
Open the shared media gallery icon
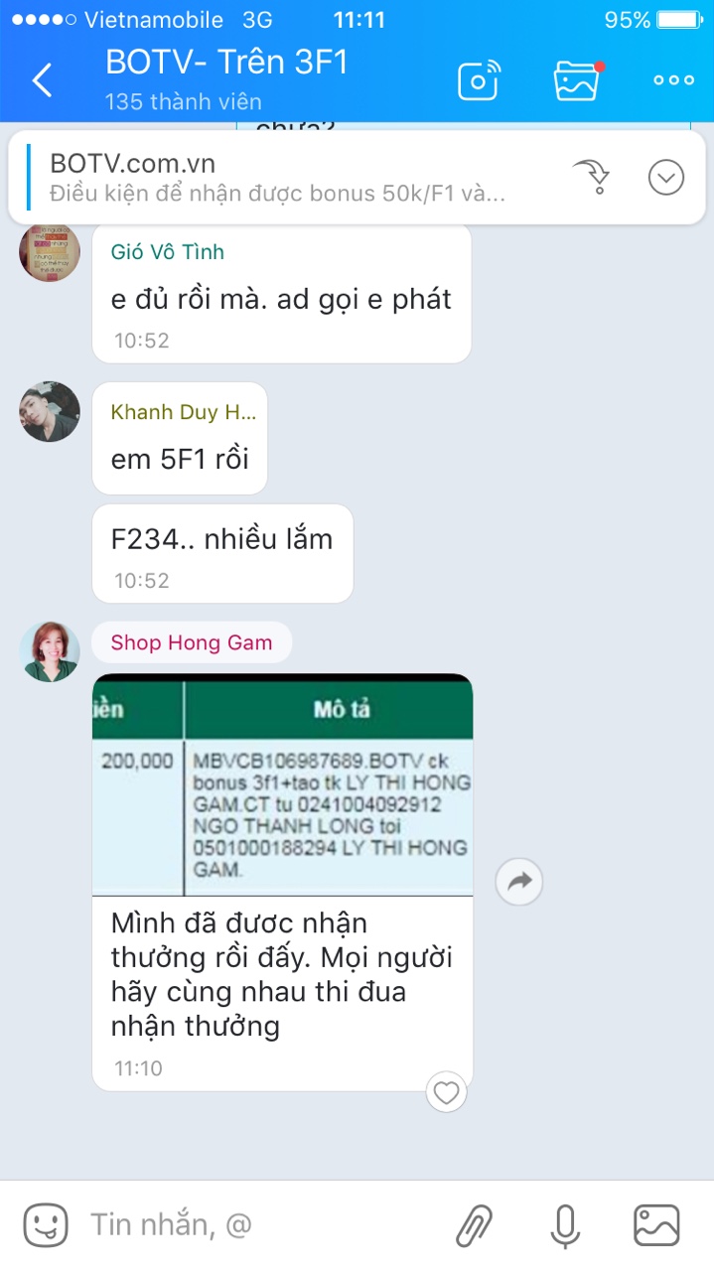click(577, 80)
